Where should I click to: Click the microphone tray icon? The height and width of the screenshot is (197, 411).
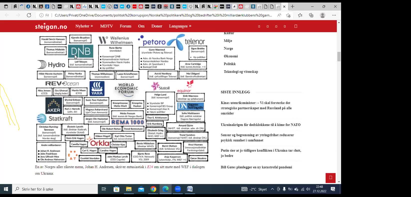pyautogui.click(x=284, y=189)
